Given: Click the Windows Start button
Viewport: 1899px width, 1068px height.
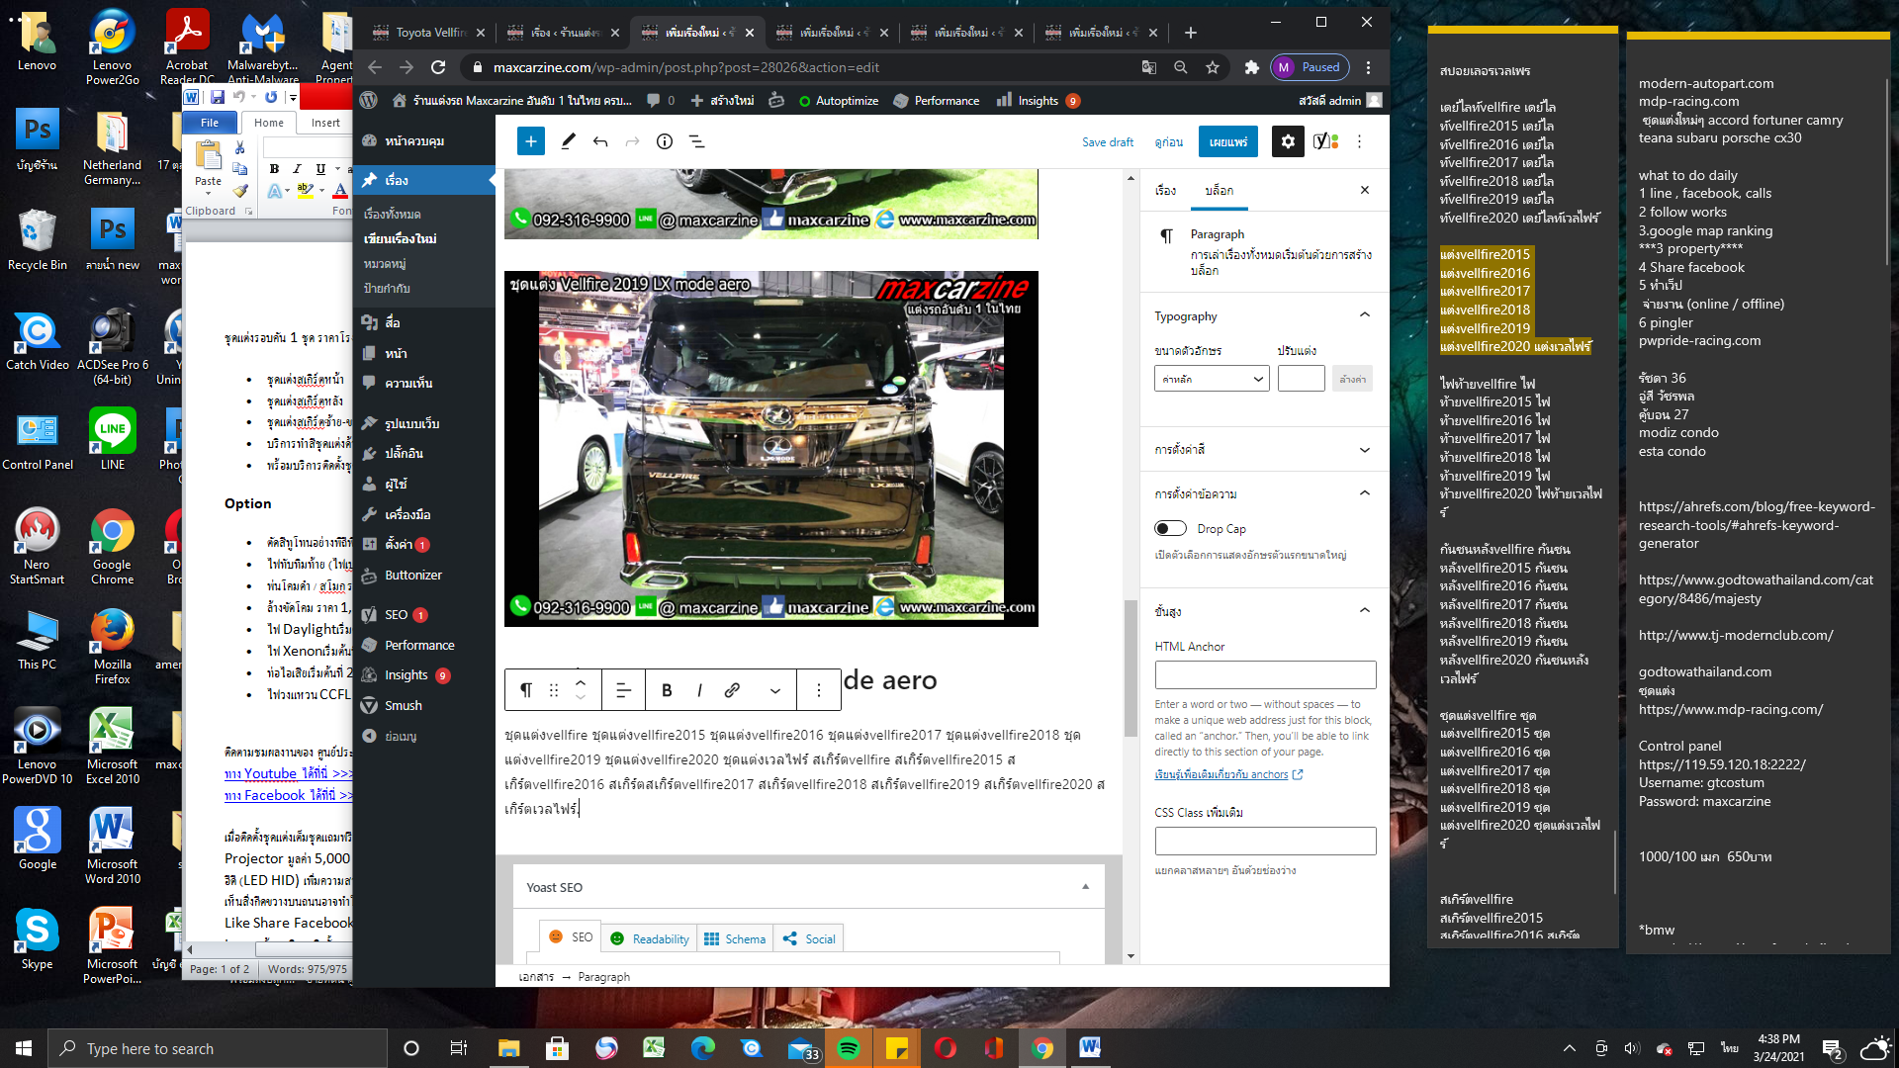Looking at the screenshot, I should pos(24,1048).
